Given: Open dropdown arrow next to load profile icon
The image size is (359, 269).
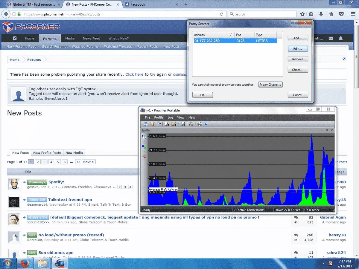Looking at the screenshot, I should [178, 124].
